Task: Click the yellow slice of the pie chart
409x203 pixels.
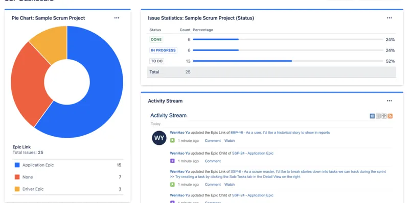Action: 54,42
